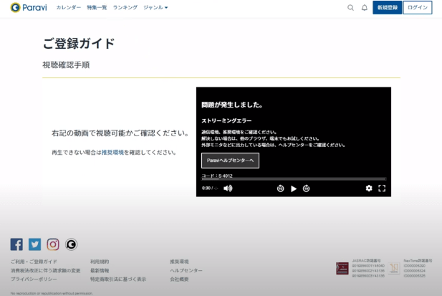
Task: Click the Paraviヘルプセンターへ button
Action: click(230, 161)
